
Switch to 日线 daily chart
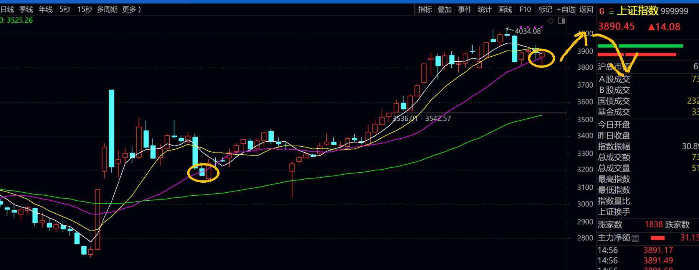point(7,10)
